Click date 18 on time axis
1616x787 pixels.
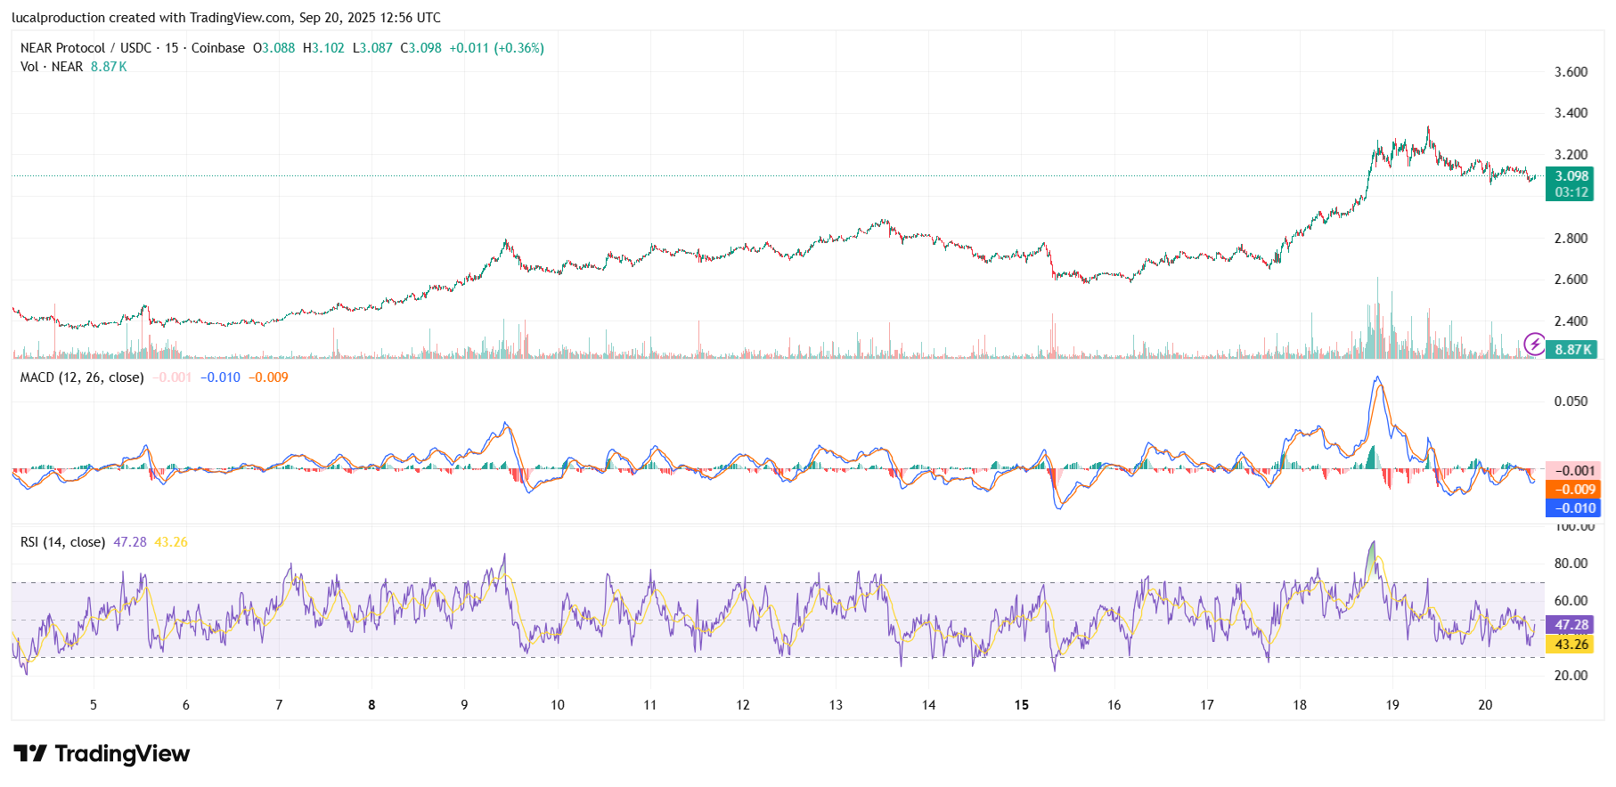[1300, 705]
